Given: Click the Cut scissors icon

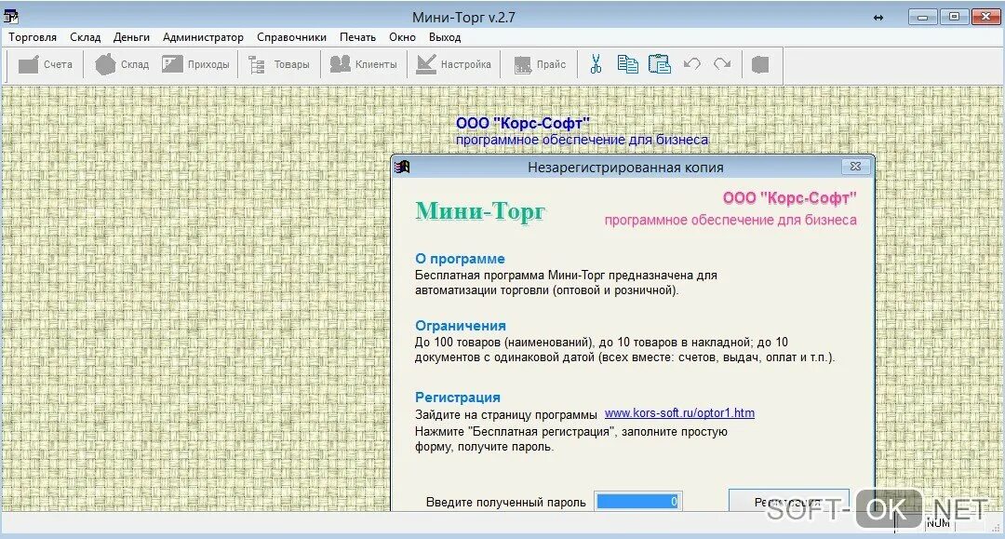Looking at the screenshot, I should 596,64.
